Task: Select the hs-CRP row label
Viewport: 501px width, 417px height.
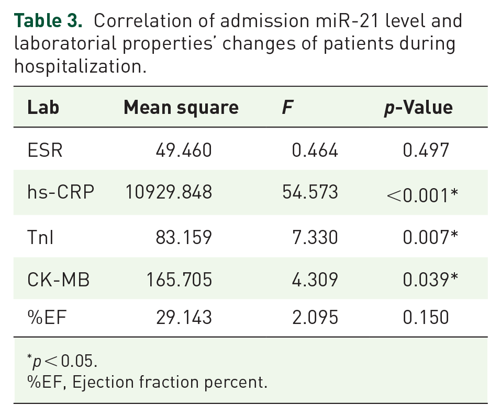Action: pyautogui.click(x=61, y=192)
